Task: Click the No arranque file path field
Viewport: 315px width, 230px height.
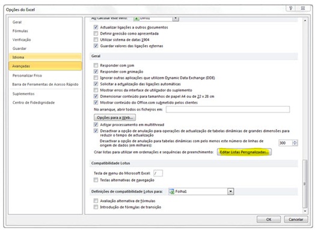Action: 228,109
